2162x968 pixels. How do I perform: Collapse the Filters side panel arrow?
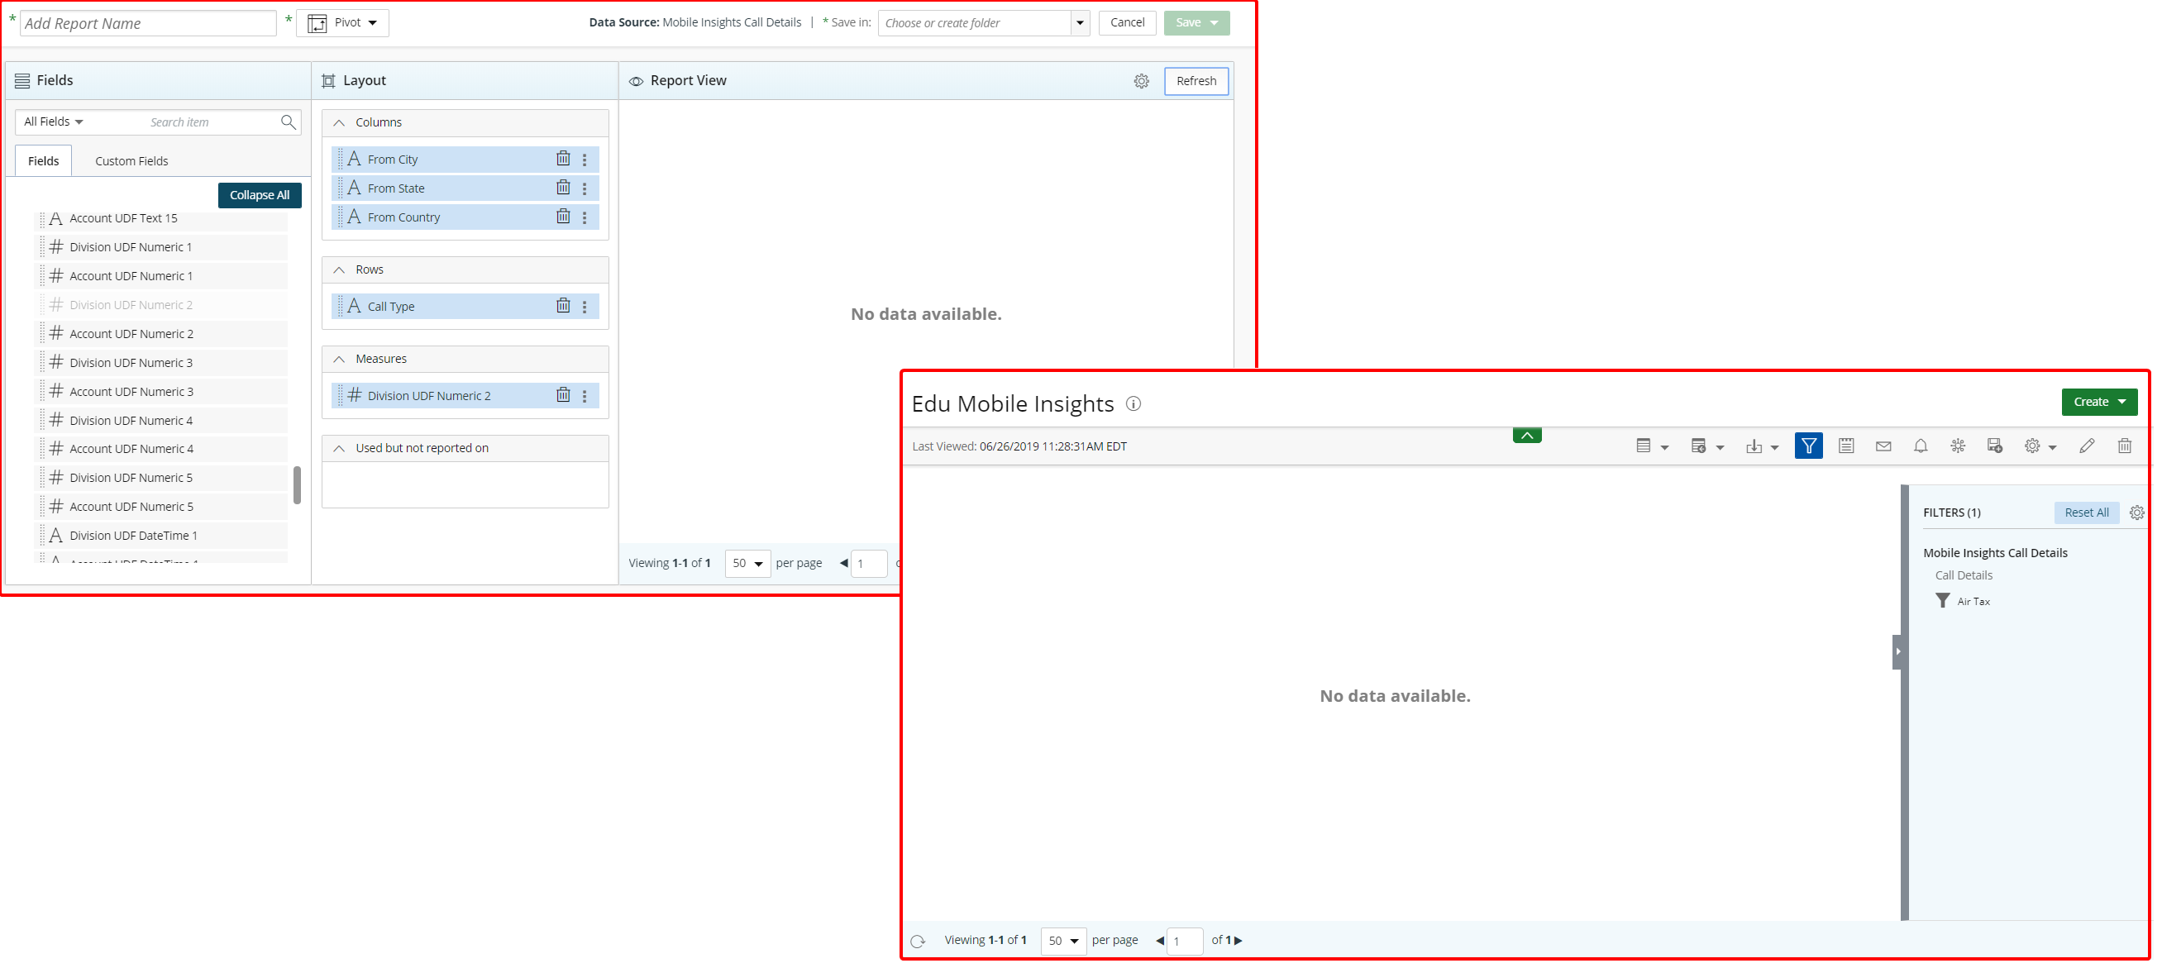pos(1897,651)
